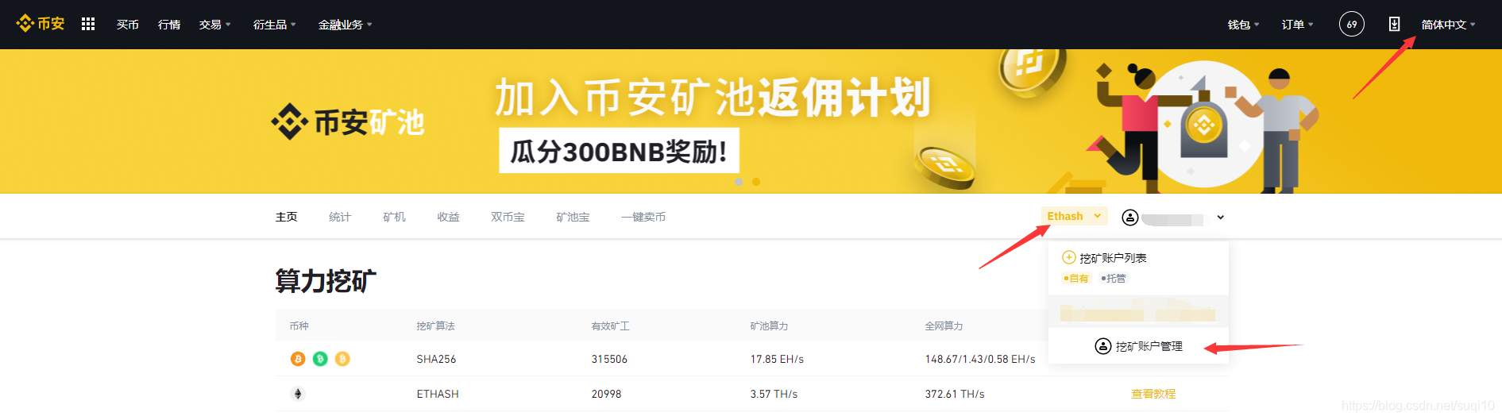Click the 瓜分300BNB奖励! banner label

(x=619, y=150)
